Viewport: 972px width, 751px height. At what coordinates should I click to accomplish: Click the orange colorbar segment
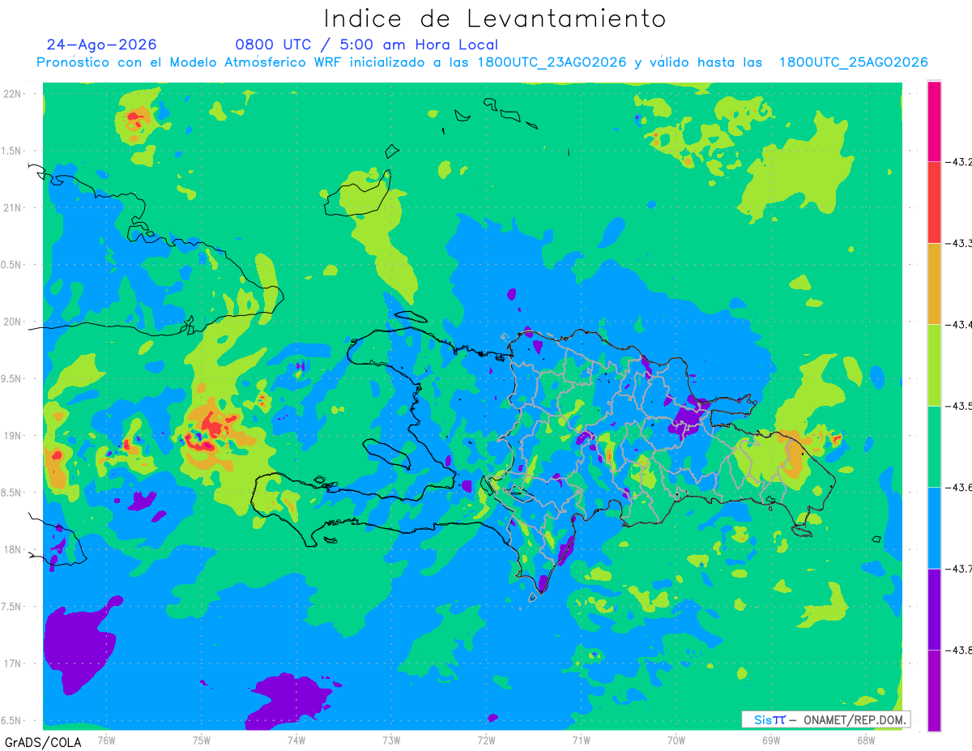[934, 284]
